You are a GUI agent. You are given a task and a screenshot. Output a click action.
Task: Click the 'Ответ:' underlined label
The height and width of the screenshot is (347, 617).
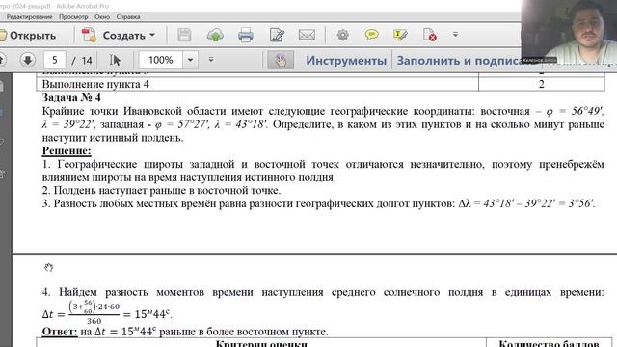click(x=60, y=332)
